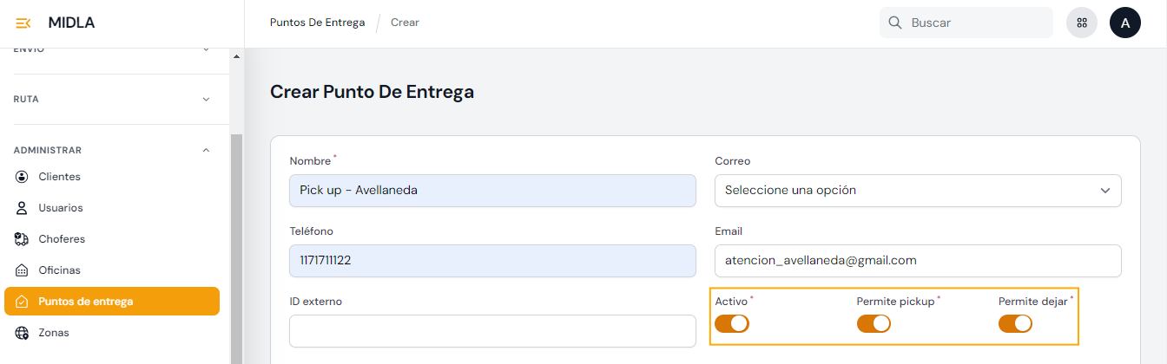Viewport: 1167px width, 364px height.
Task: Click the Clientes person icon
Action: click(x=23, y=177)
